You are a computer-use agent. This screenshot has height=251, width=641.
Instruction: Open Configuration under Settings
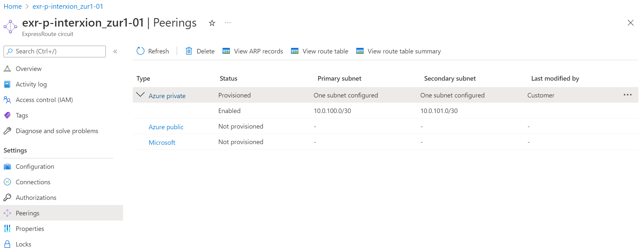pos(35,166)
